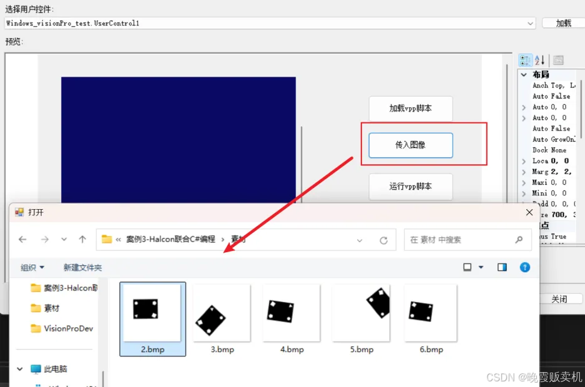Click the up-to-parent-folder arrow icon

pyautogui.click(x=82, y=238)
